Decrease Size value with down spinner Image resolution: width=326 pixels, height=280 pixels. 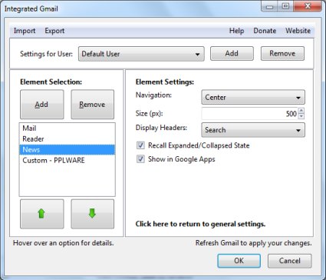[301, 116]
